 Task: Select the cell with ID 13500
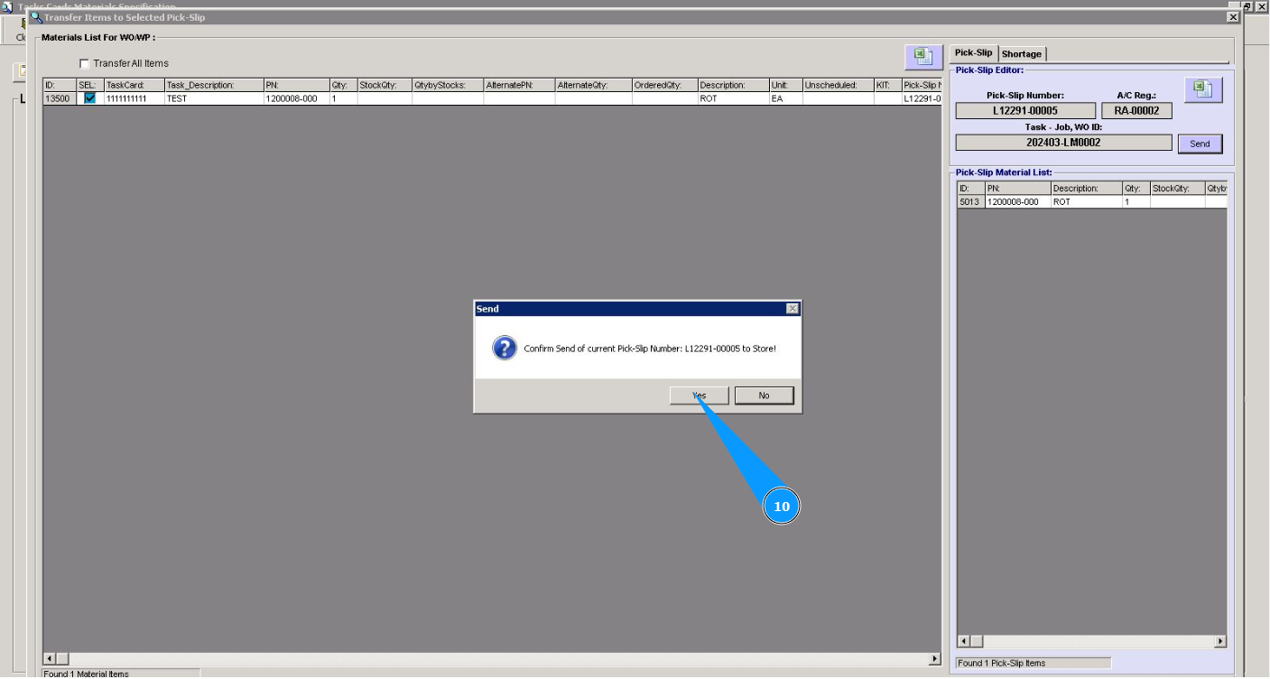click(59, 98)
